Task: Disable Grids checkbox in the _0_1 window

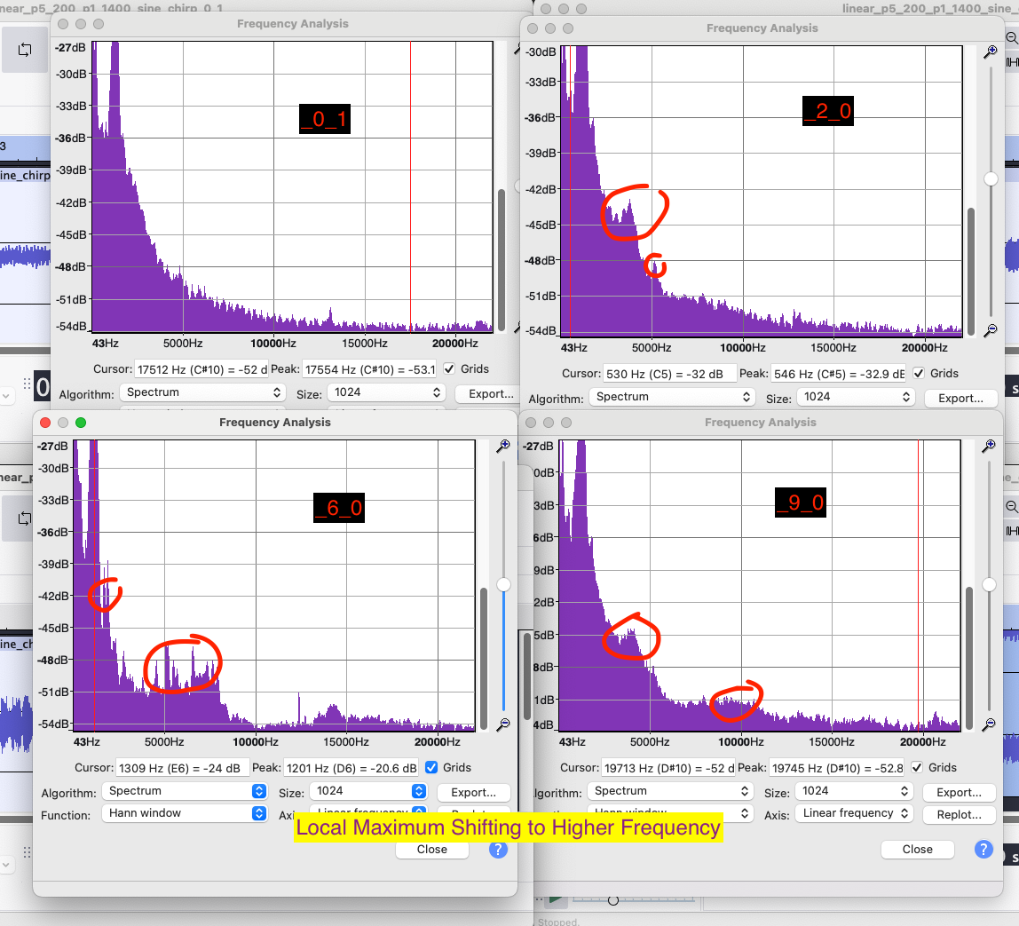Action: coord(449,368)
